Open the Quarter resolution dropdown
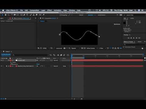 point(75,48)
